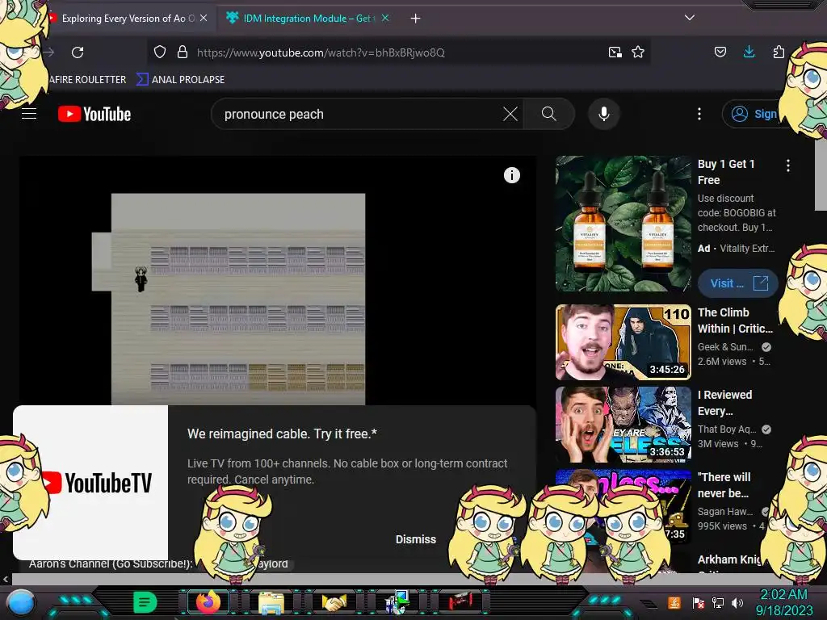Click the magnifier search button
The height and width of the screenshot is (620, 827).
tap(548, 114)
